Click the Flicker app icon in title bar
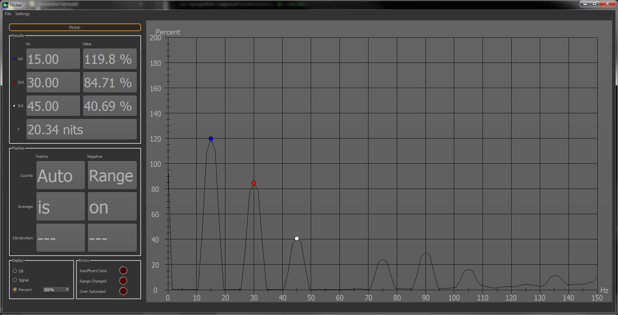This screenshot has width=618, height=315. point(6,5)
